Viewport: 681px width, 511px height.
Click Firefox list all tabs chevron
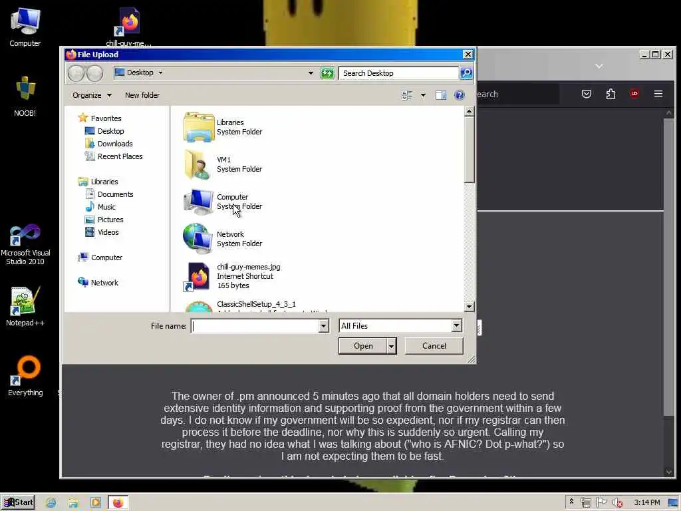599,66
